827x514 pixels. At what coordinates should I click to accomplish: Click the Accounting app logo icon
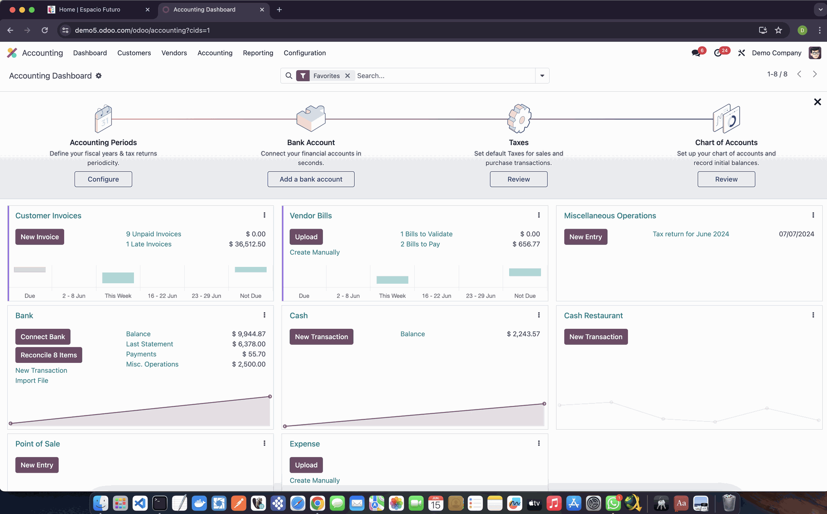click(12, 53)
